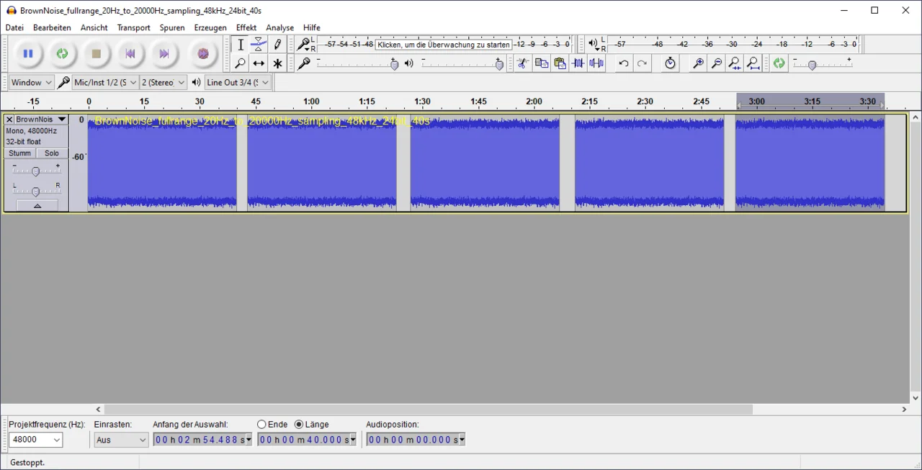The width and height of the screenshot is (922, 470).
Task: Select the Ende radio button
Action: pyautogui.click(x=261, y=425)
